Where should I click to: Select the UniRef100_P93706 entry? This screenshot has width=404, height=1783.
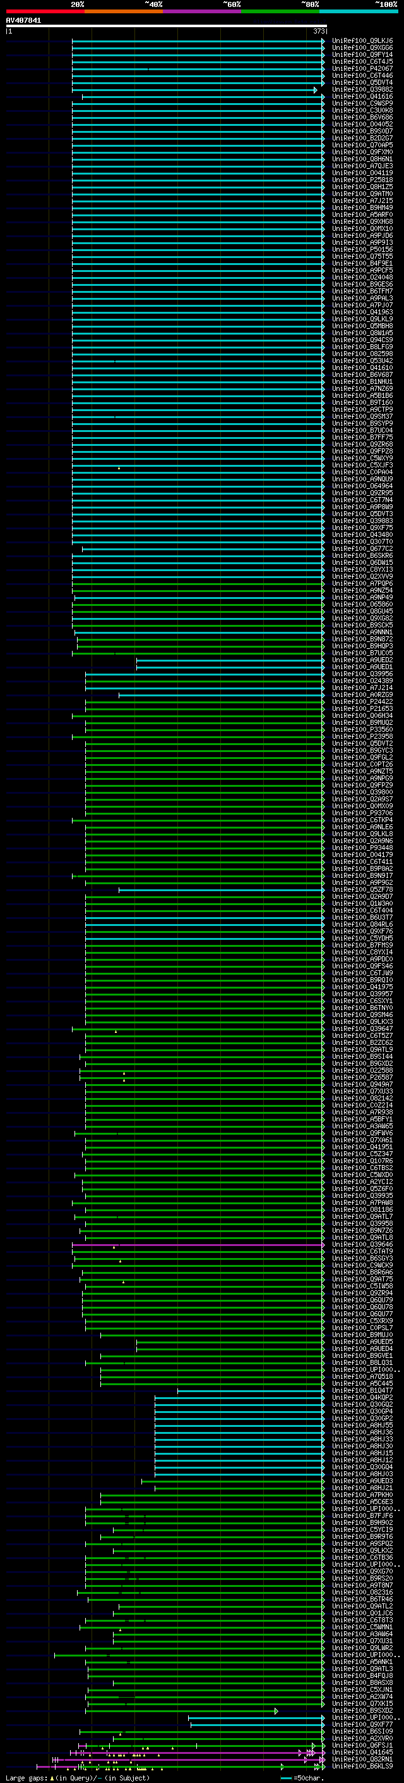362,813
